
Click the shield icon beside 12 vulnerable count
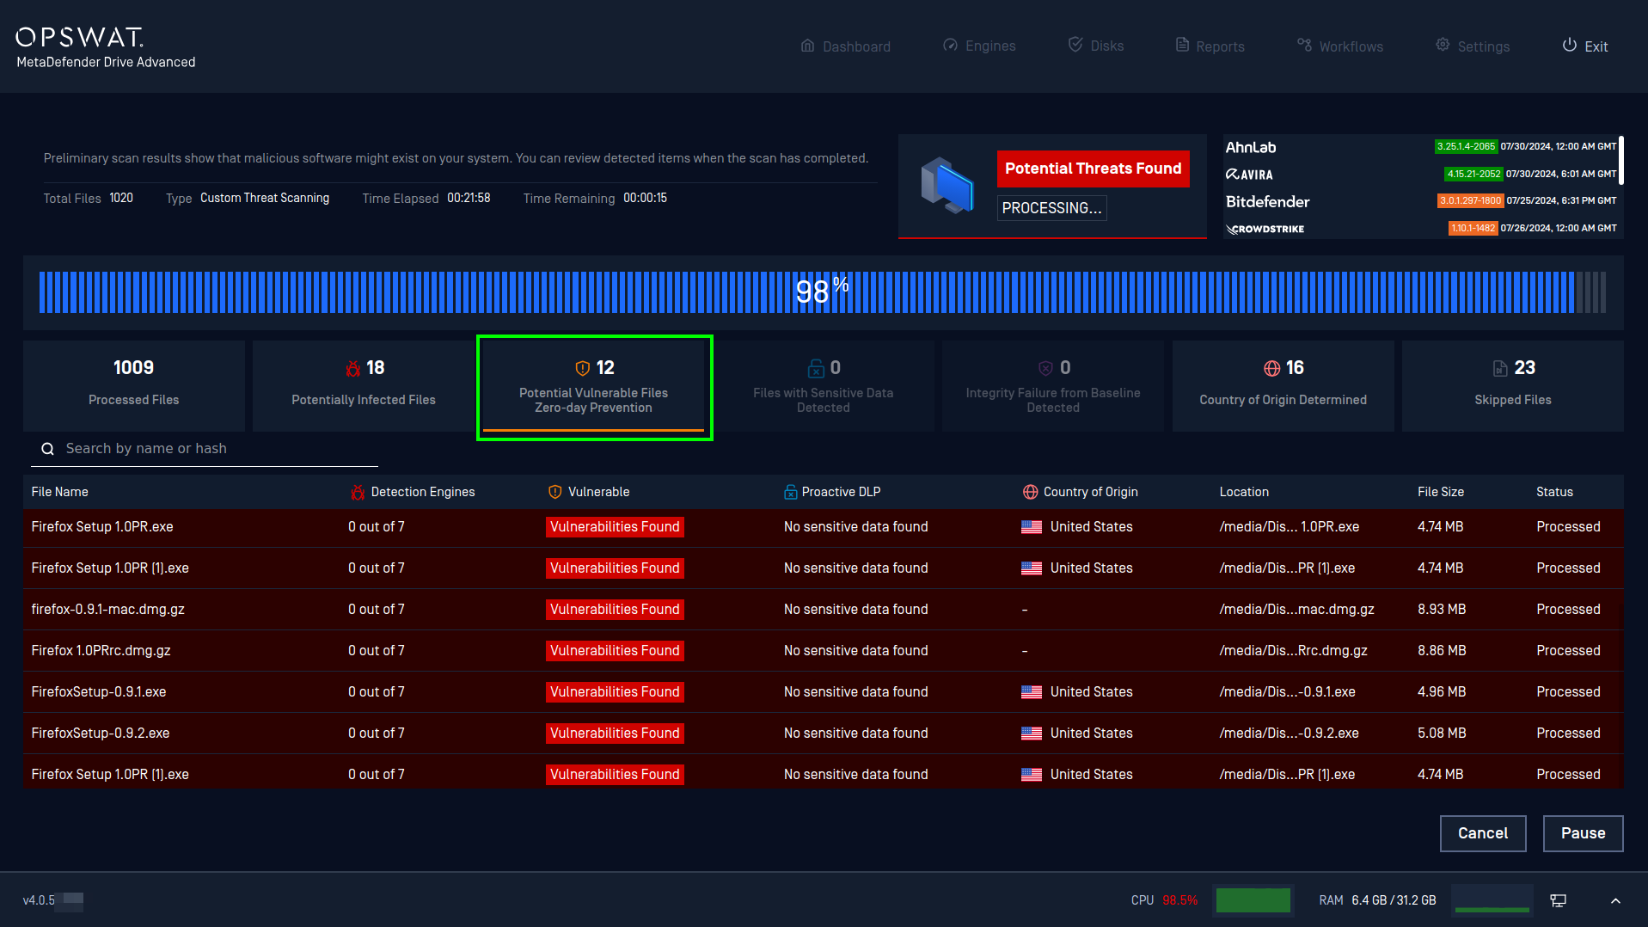point(582,368)
